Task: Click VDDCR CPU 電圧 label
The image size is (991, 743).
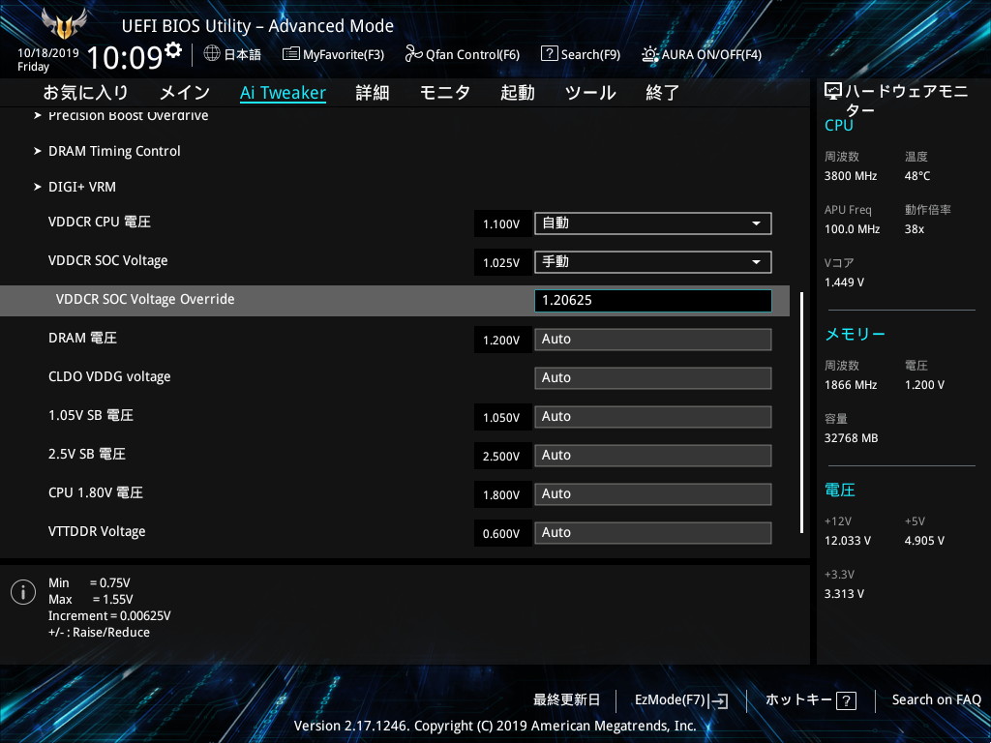Action: [100, 222]
